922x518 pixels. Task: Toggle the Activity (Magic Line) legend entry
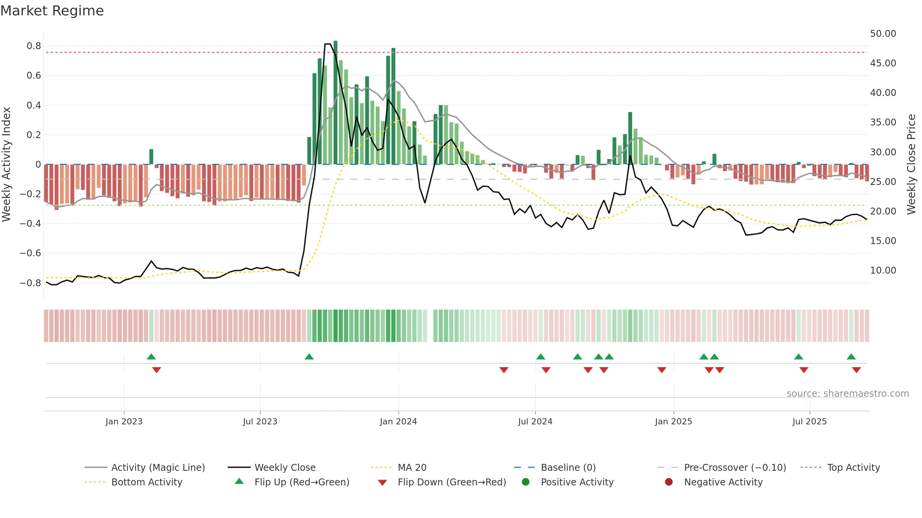pyautogui.click(x=145, y=467)
